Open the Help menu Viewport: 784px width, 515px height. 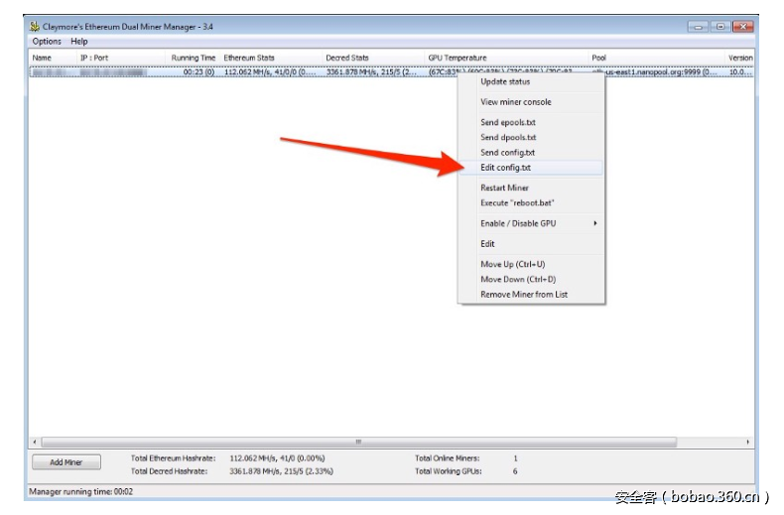click(78, 42)
